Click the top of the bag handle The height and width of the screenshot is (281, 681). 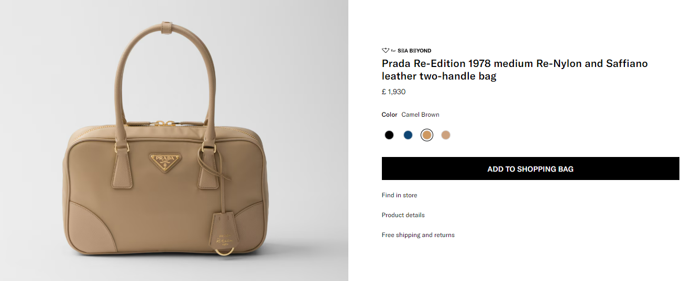pyautogui.click(x=168, y=26)
